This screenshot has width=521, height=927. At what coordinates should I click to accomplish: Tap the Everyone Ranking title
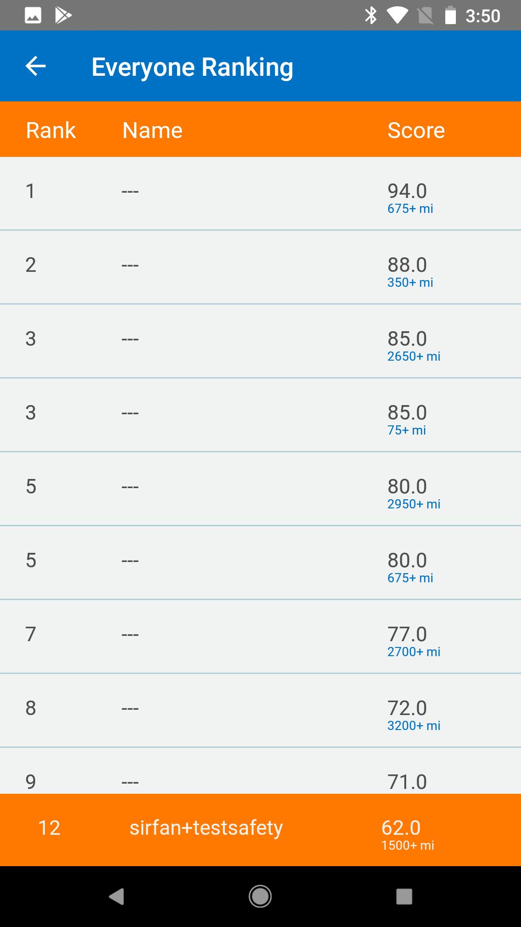[192, 67]
